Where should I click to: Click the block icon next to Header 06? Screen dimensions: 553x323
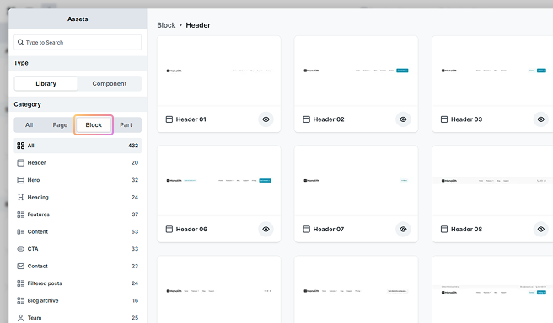click(x=169, y=229)
